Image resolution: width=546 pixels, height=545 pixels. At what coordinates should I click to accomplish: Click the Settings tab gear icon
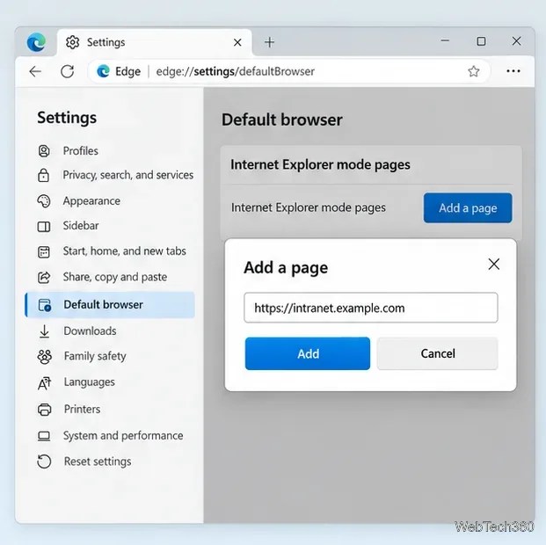pos(72,42)
